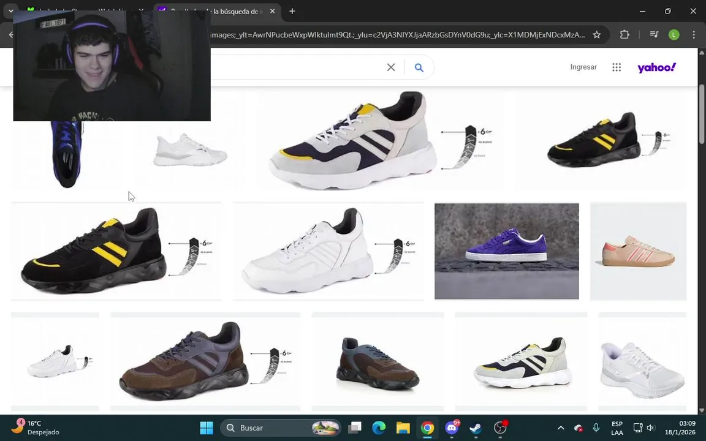Click the taskbar Buscar search box
706x441 pixels.
point(281,428)
